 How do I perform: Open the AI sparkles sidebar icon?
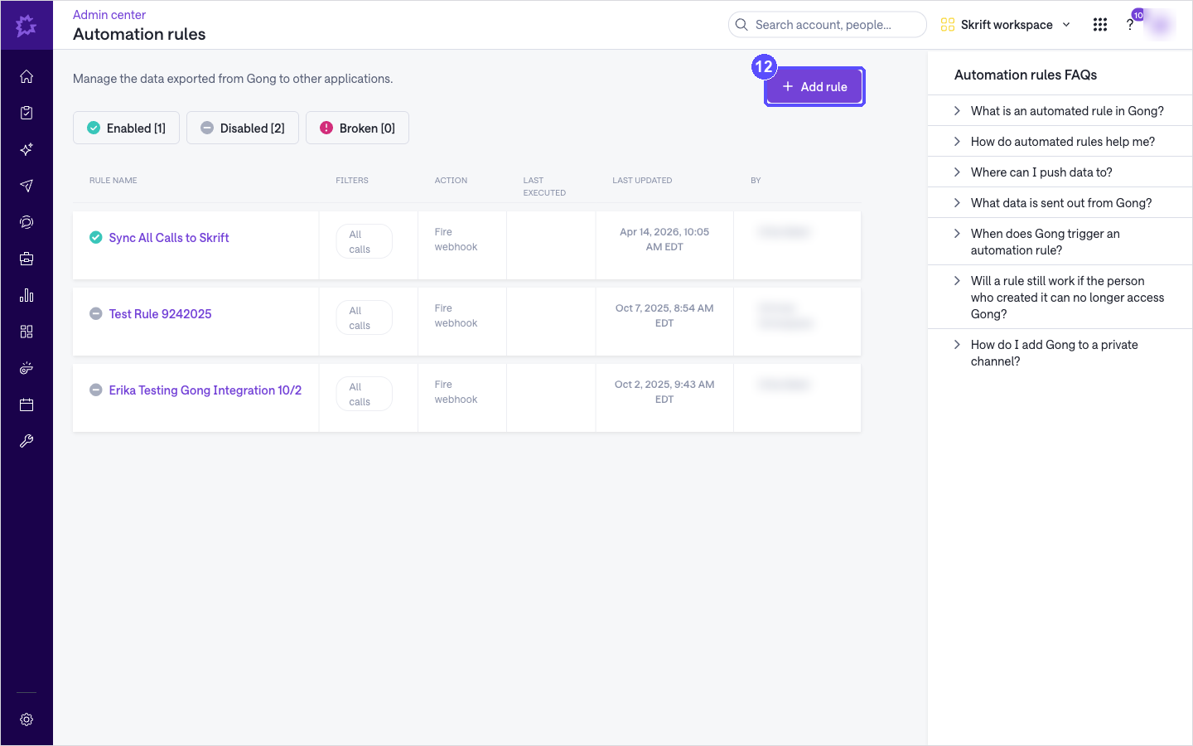point(27,149)
